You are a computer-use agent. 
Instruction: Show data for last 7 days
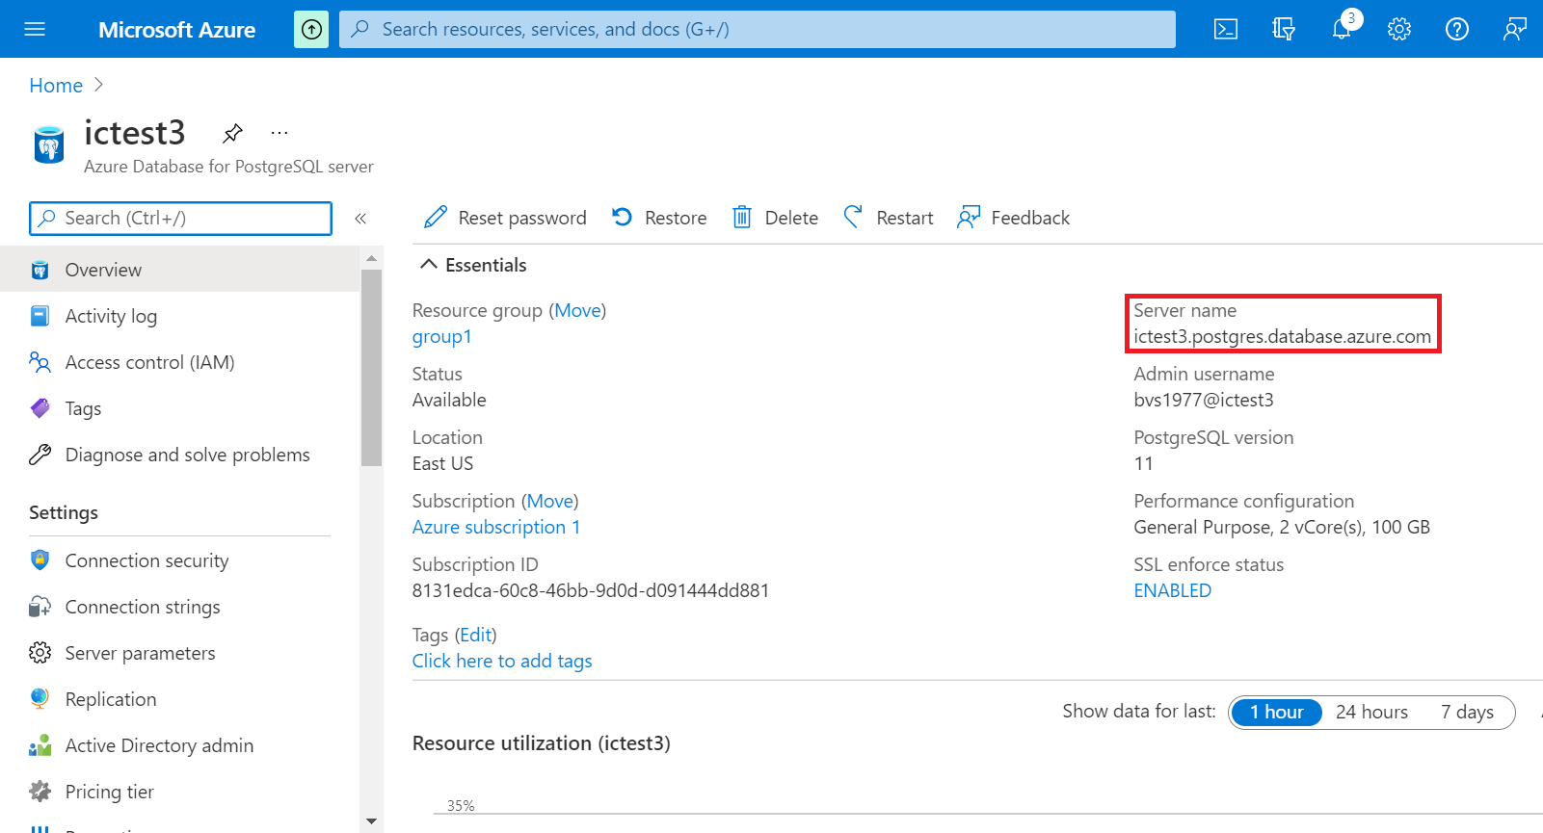[1467, 712]
